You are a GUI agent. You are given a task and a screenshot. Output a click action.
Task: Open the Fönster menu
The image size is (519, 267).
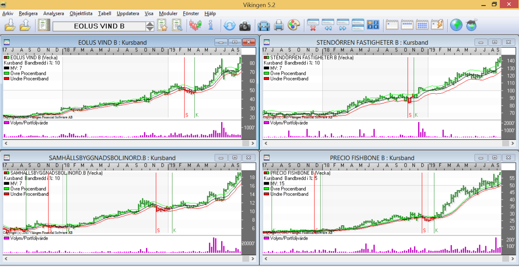pyautogui.click(x=191, y=13)
